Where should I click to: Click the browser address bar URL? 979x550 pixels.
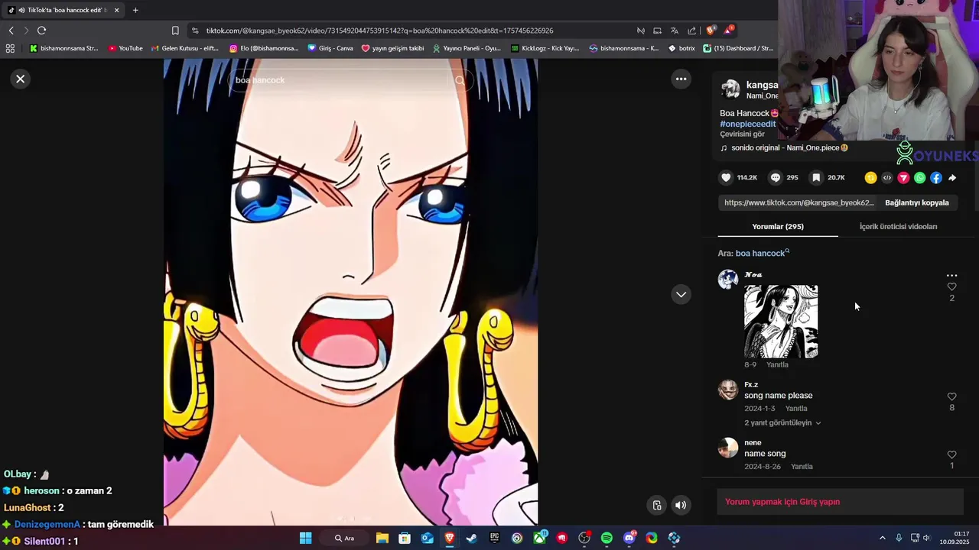[x=379, y=31]
